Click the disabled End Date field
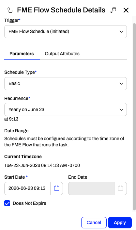This screenshot has width=136, height=230. 91,188
